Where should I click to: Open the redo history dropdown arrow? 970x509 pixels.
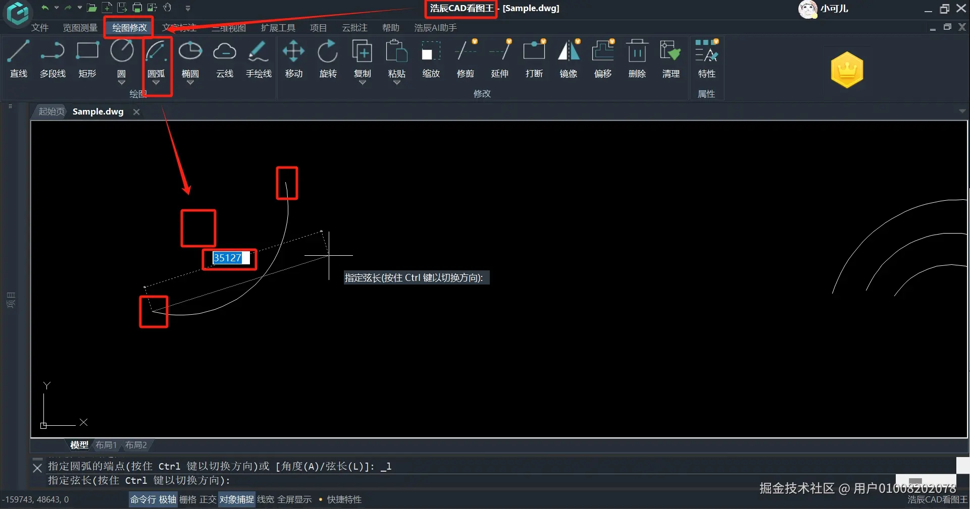[x=79, y=8]
